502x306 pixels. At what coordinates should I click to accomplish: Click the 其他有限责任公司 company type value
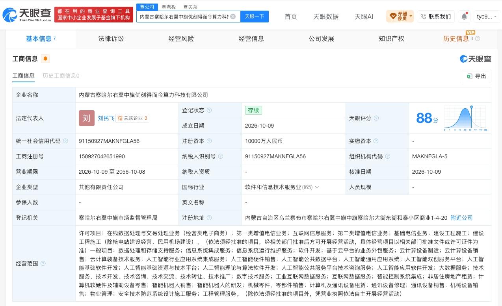101,187
